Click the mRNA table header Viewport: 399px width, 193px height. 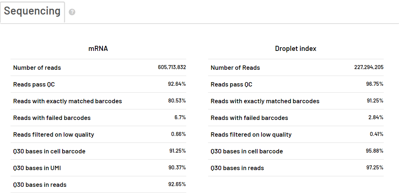98,48
